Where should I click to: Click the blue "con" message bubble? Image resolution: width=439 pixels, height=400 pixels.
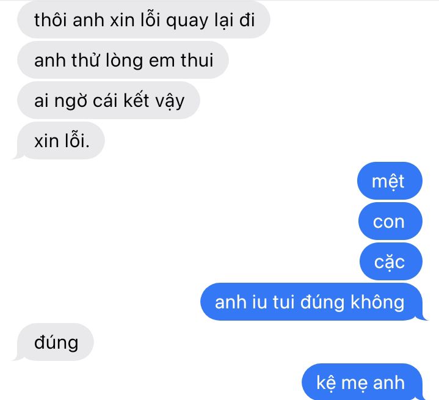click(390, 221)
